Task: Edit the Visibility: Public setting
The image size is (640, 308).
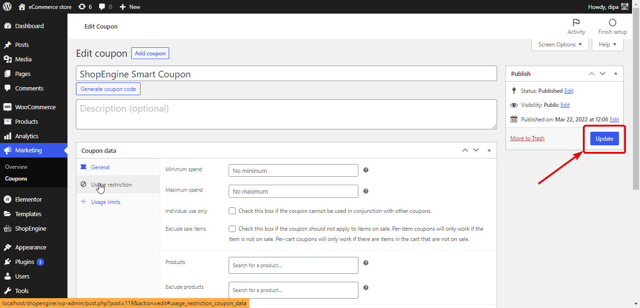Action: pos(565,105)
